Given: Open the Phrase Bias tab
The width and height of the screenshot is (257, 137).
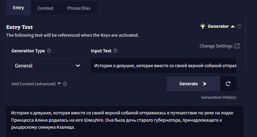Looking at the screenshot, I should (x=79, y=8).
